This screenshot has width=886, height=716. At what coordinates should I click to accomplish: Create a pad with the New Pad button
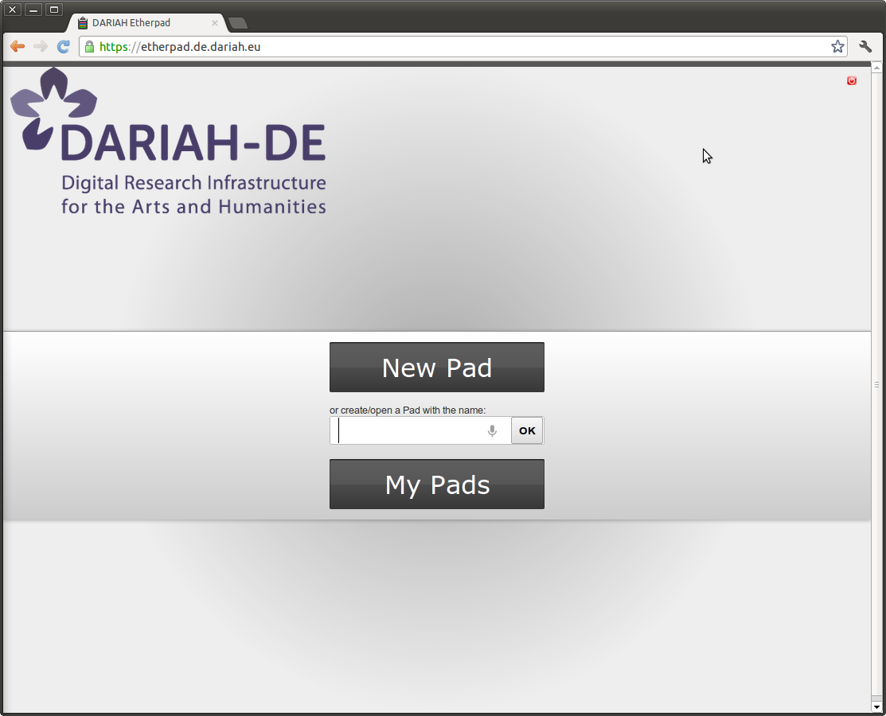coord(437,368)
